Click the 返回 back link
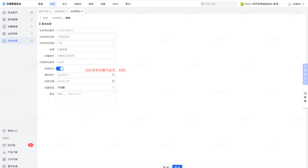 [44, 18]
